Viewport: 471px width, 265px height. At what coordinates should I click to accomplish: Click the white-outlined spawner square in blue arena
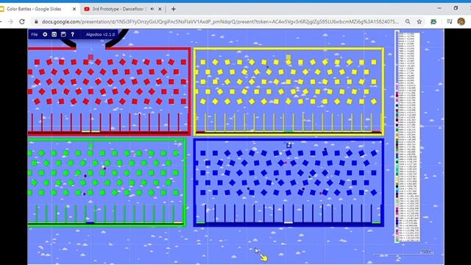pyautogui.click(x=288, y=146)
